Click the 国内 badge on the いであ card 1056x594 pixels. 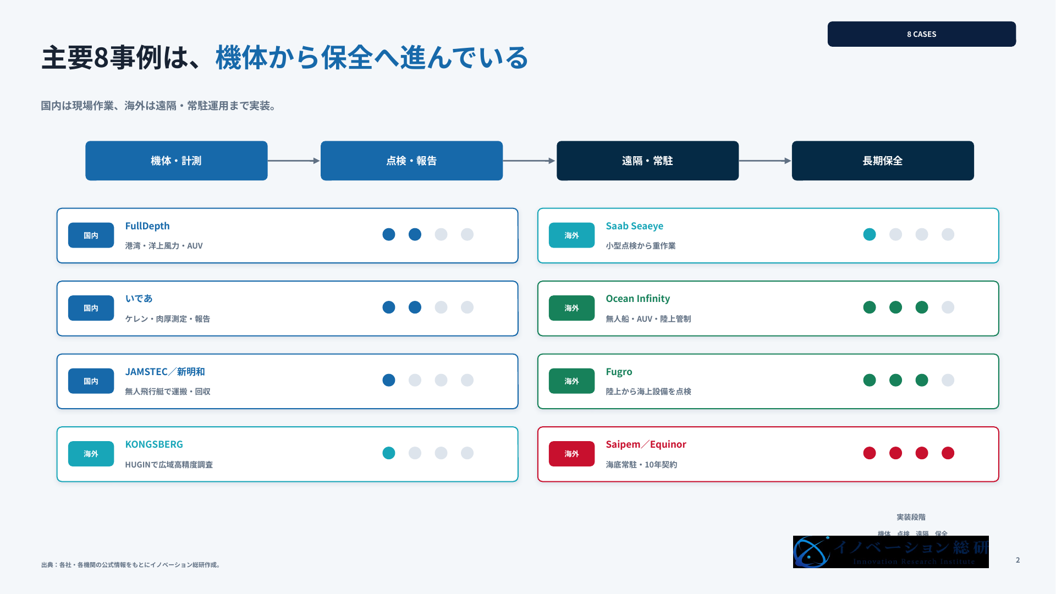click(x=91, y=308)
